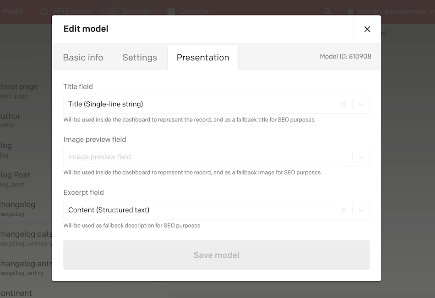435x298 pixels.
Task: Select the Presentation tab
Action: click(x=203, y=57)
